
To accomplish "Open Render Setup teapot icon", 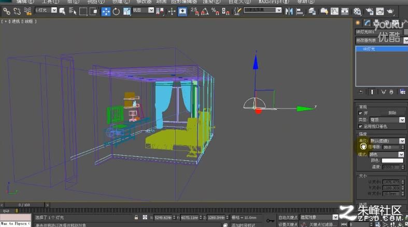I will click(369, 11).
